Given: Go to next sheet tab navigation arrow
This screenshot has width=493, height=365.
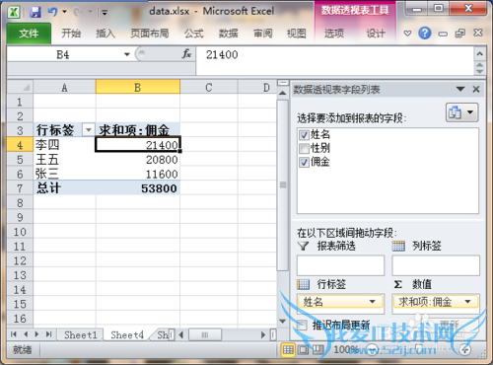Looking at the screenshot, I should point(36,334).
